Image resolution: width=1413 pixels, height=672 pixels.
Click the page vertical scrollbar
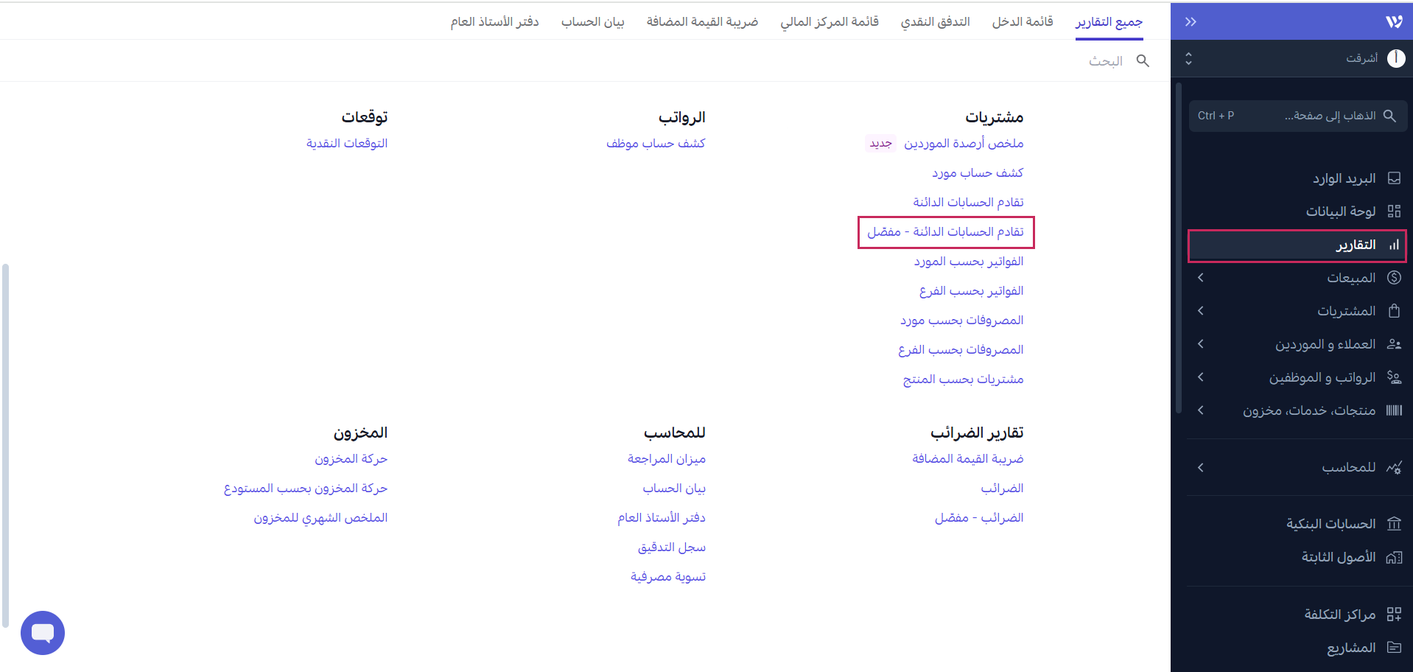click(x=6, y=446)
